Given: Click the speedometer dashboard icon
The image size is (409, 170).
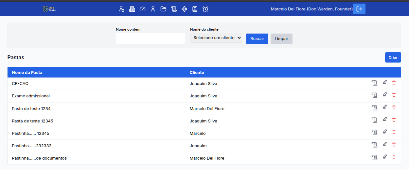Looking at the screenshot, I should pos(142,9).
